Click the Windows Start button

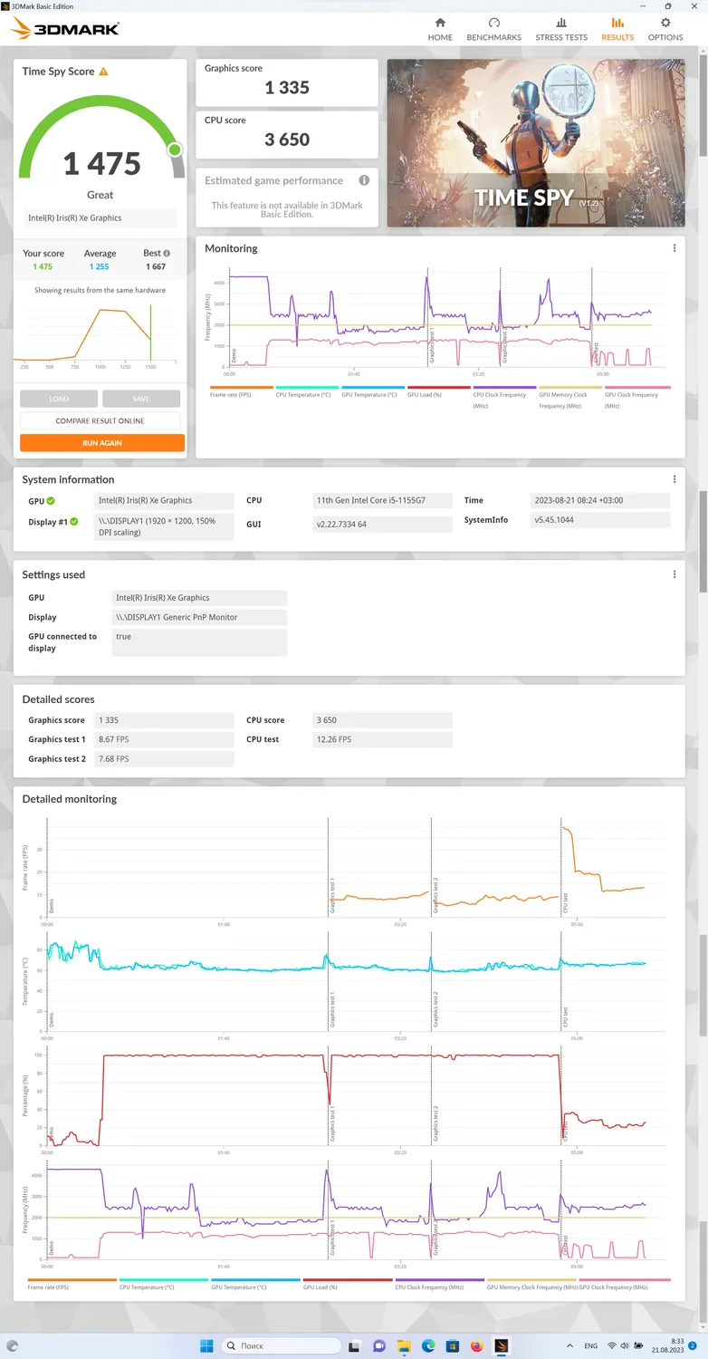[205, 1345]
